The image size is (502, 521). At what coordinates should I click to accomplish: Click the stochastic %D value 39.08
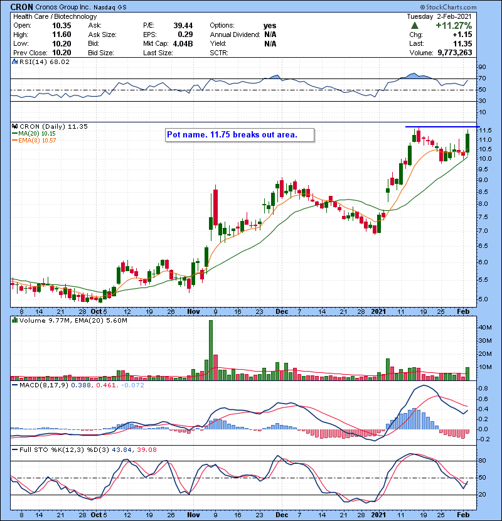point(146,449)
